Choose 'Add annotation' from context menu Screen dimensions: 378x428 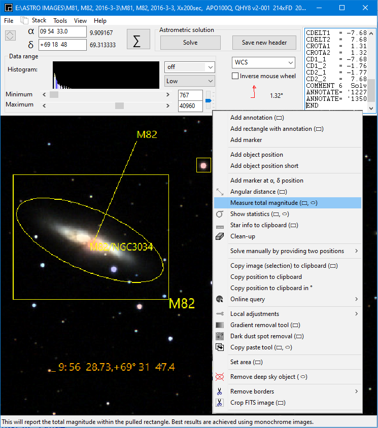[288, 118]
